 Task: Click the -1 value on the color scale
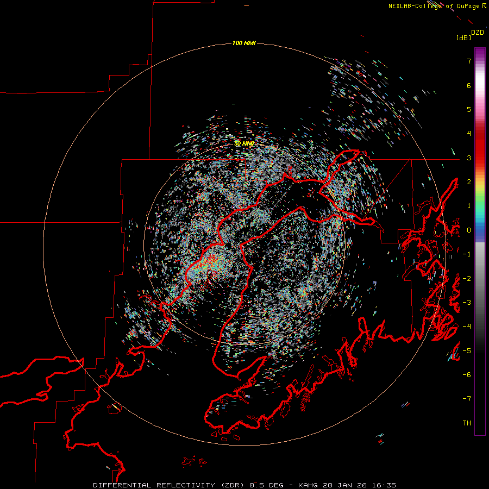point(467,254)
